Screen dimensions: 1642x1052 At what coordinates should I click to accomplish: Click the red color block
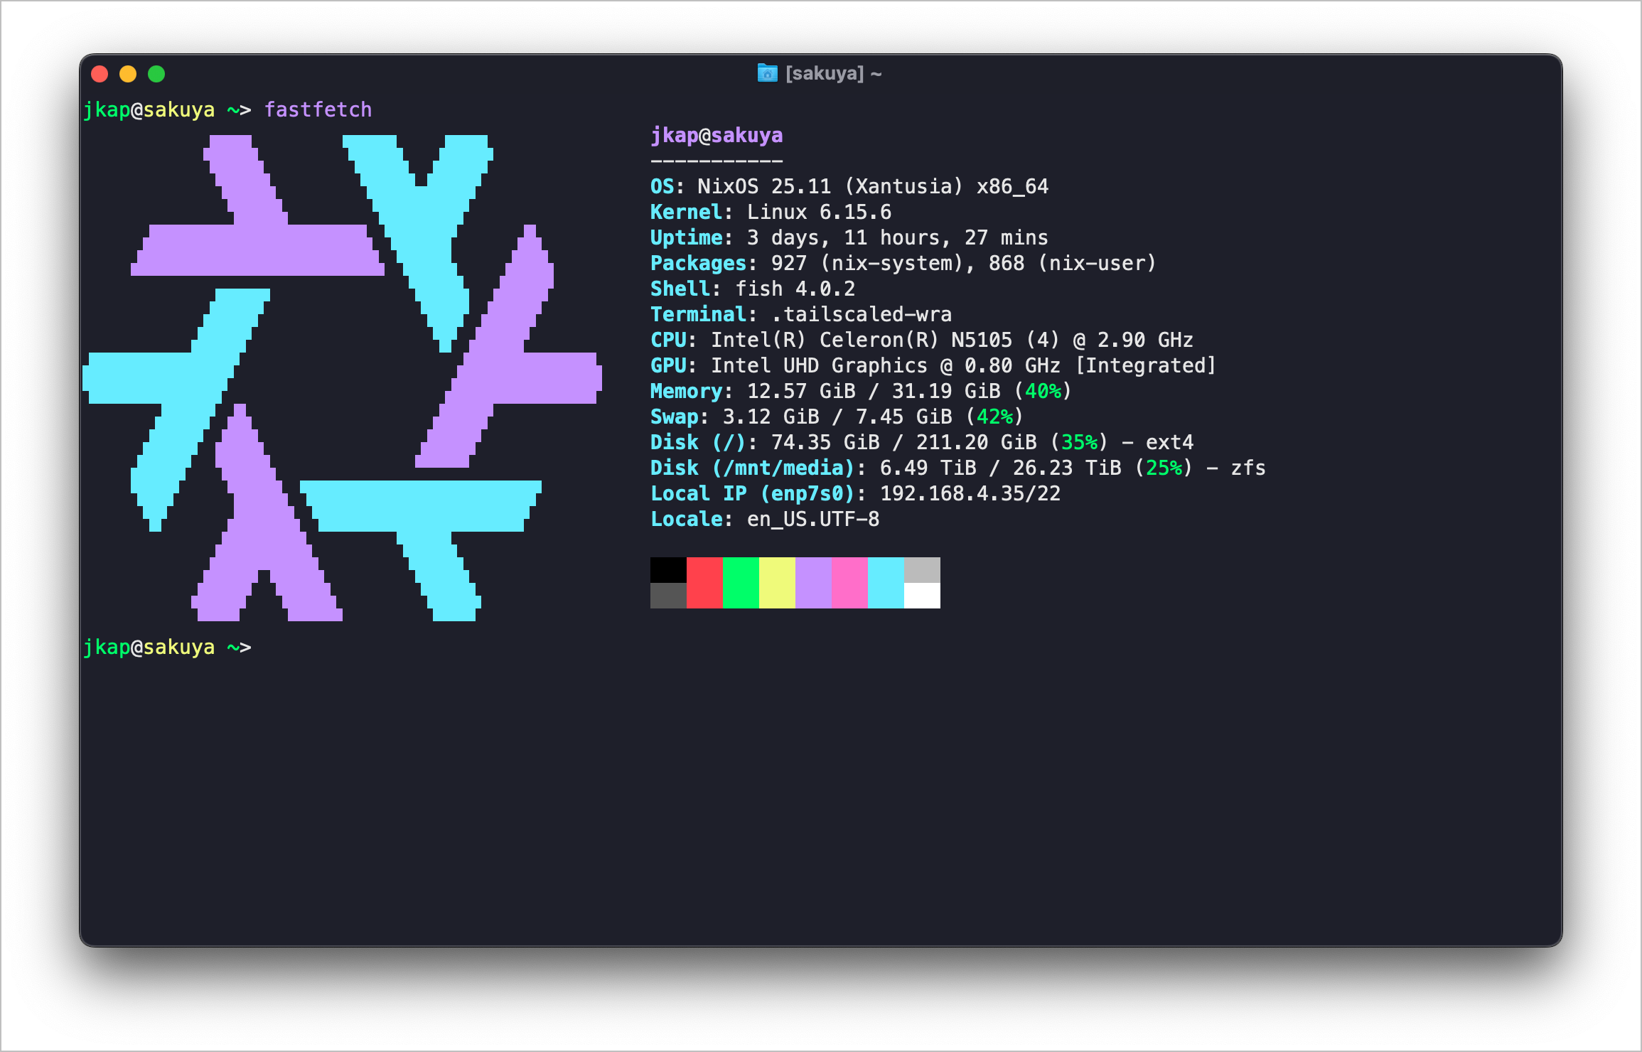coord(704,583)
